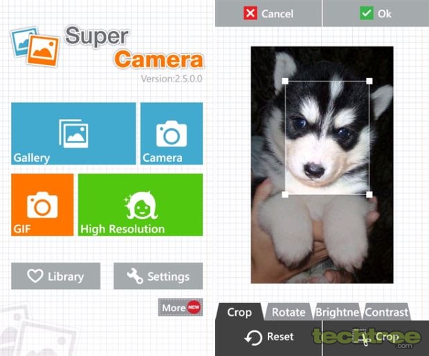Reset the crop selection
The image size is (429, 356).
click(268, 338)
